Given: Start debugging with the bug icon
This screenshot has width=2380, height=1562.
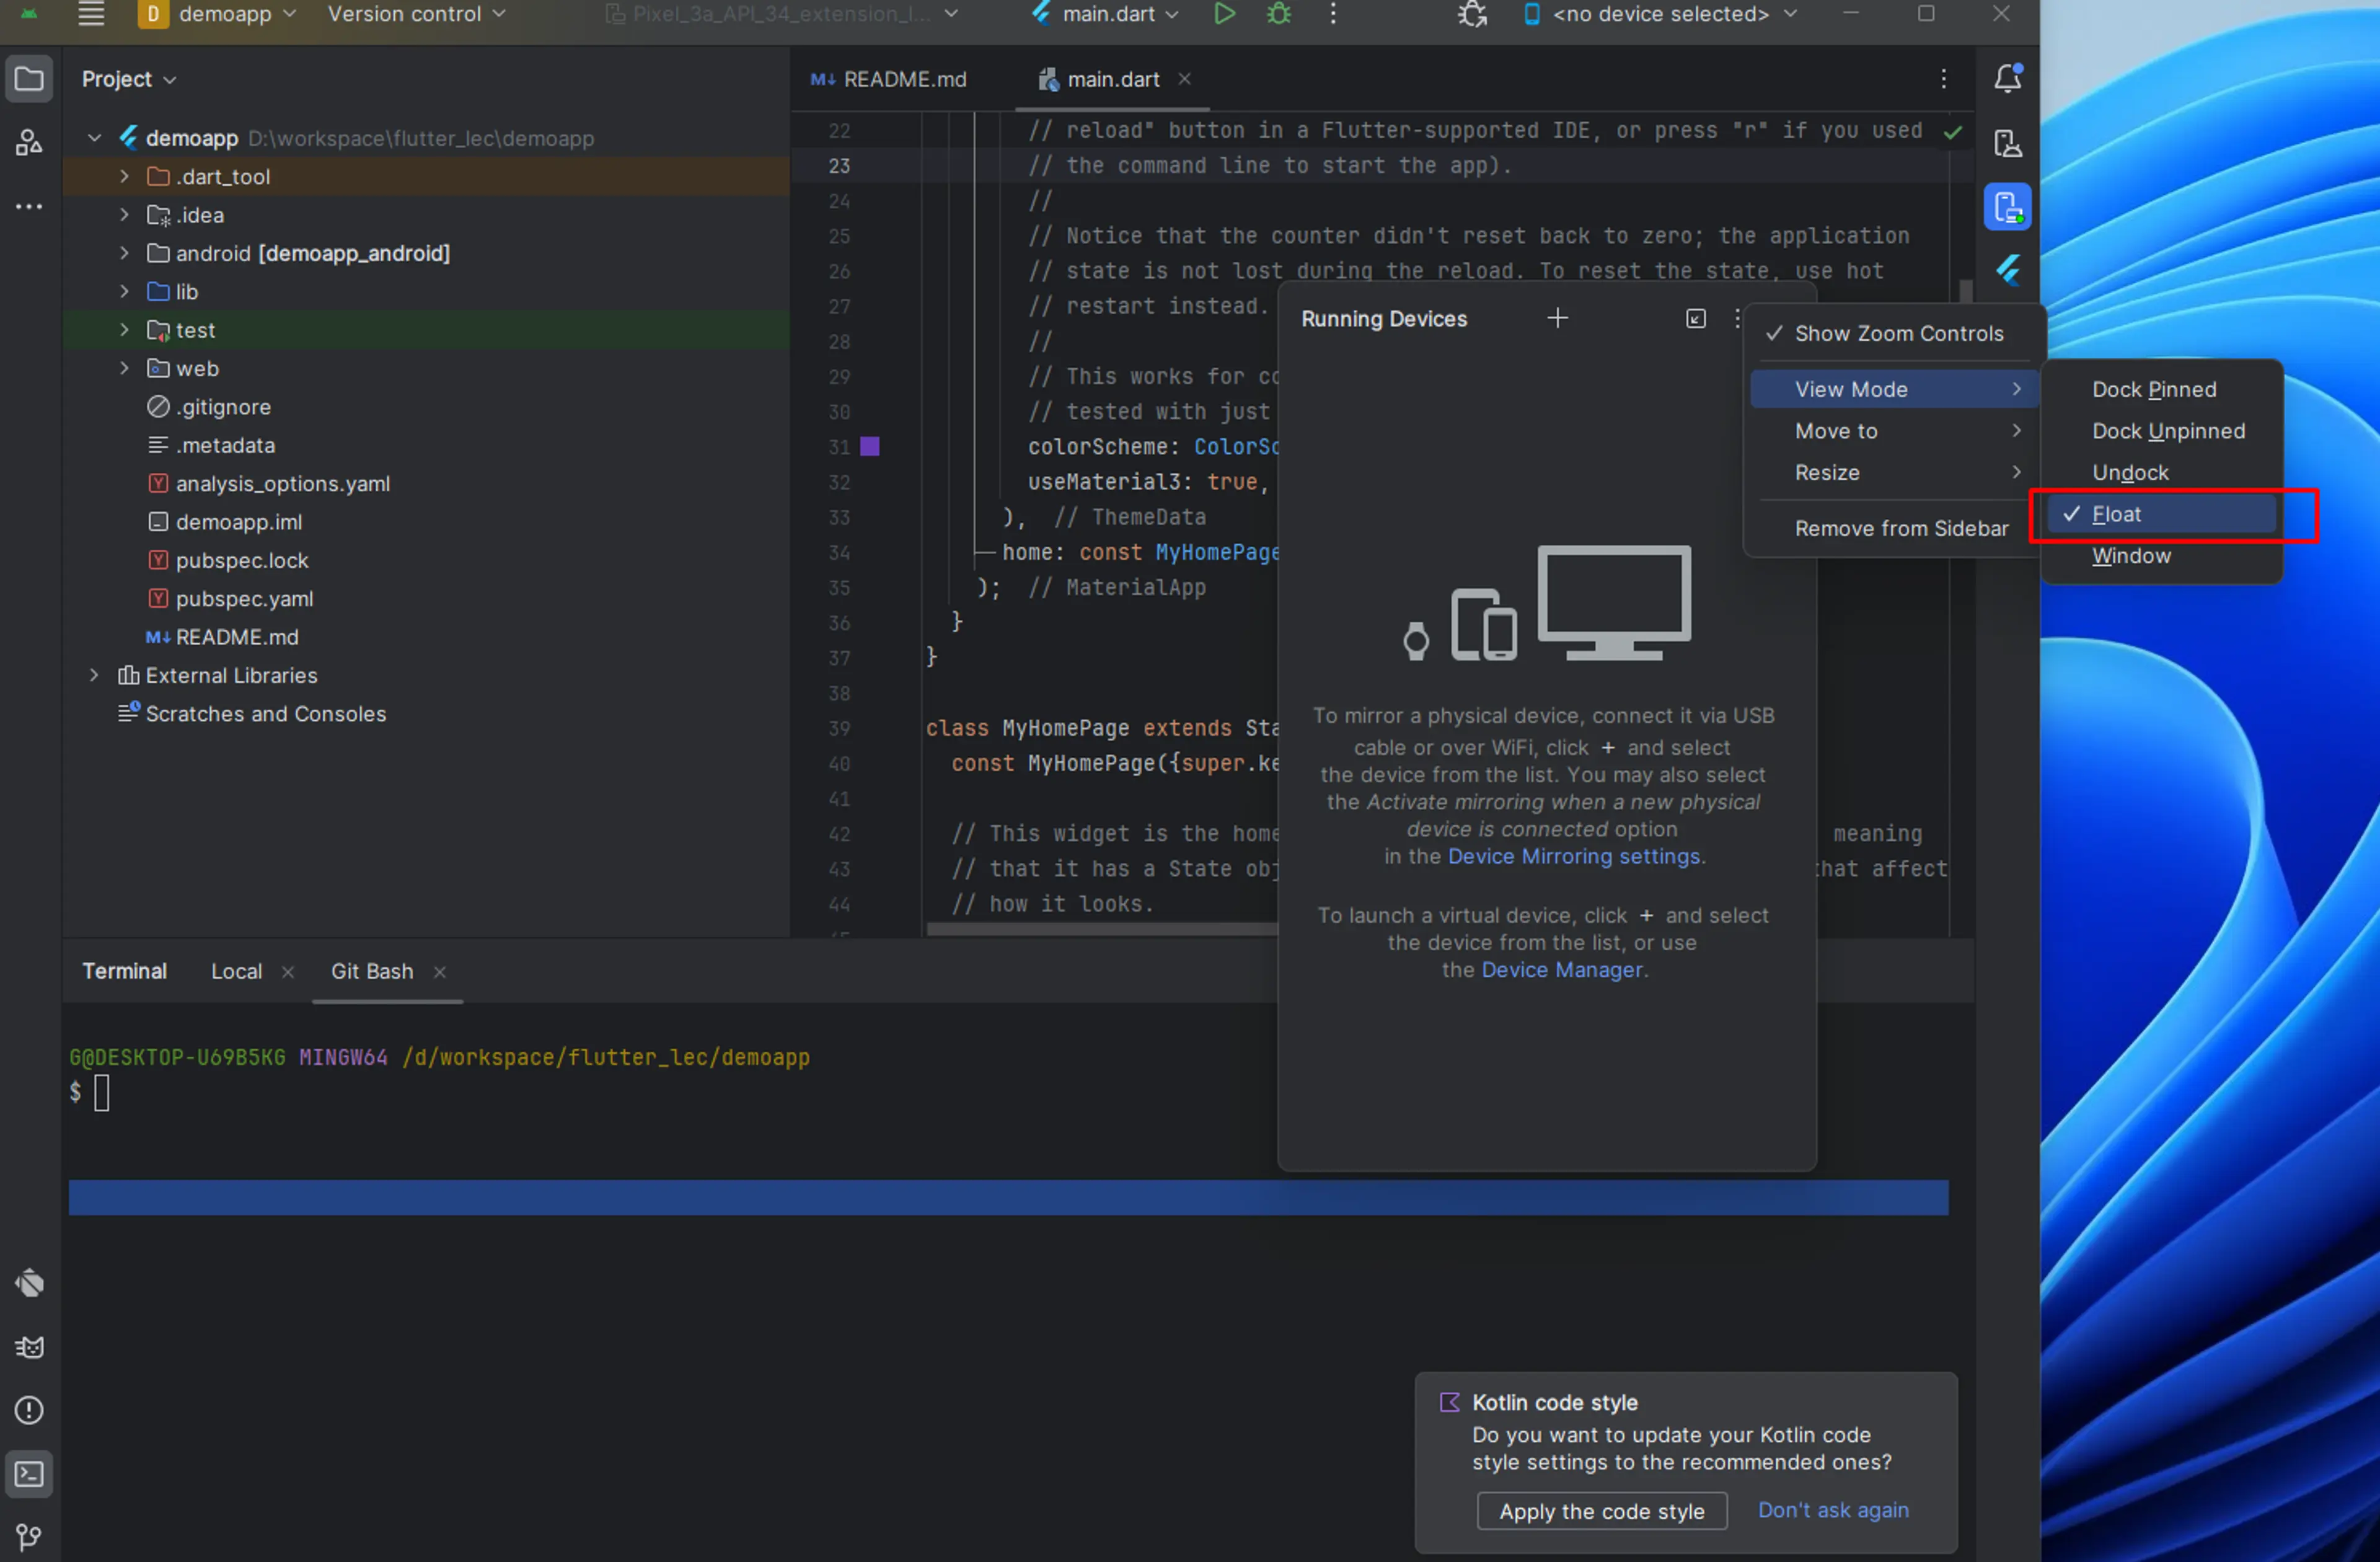Looking at the screenshot, I should 1279,14.
